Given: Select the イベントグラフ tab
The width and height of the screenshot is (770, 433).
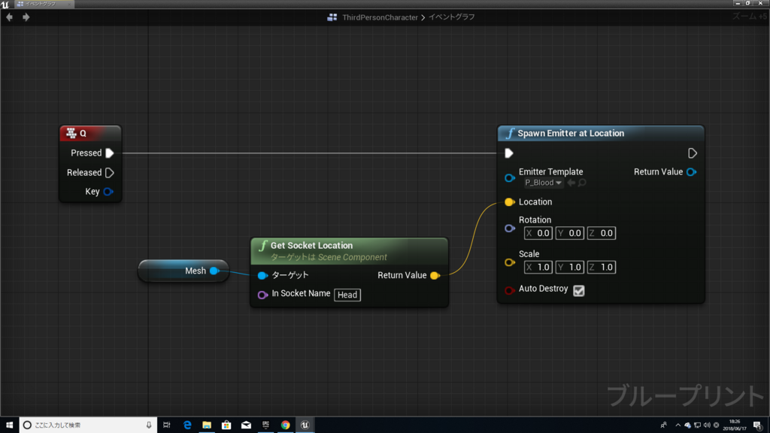Looking at the screenshot, I should click(x=44, y=4).
